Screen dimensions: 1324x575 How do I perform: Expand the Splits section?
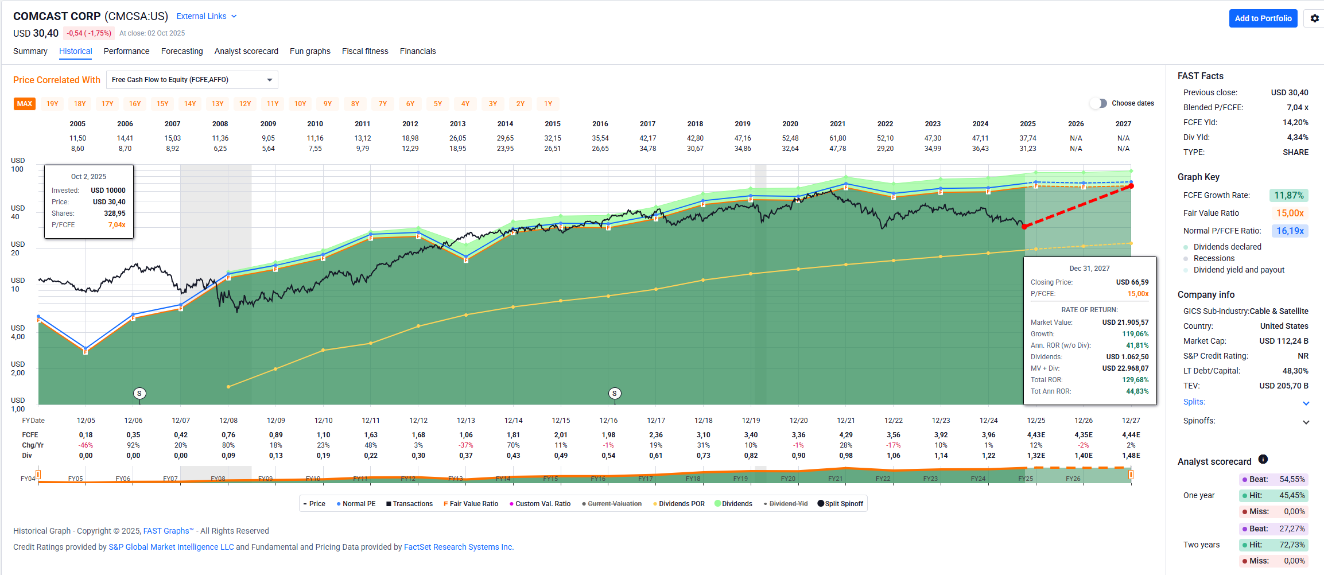pyautogui.click(x=1306, y=403)
